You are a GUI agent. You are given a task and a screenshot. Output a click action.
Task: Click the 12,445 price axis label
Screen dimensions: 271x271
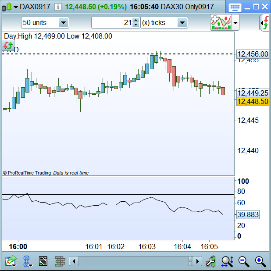pos(248,121)
